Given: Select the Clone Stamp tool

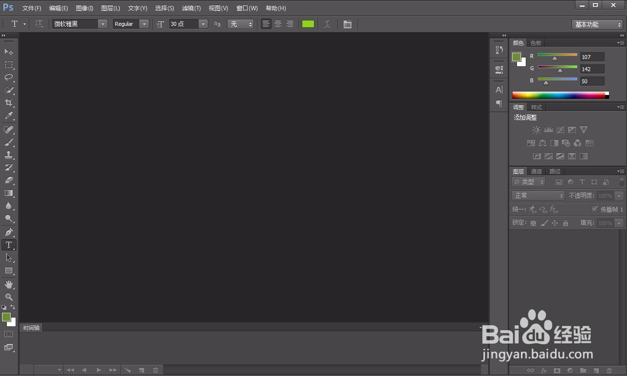Looking at the screenshot, I should point(9,155).
